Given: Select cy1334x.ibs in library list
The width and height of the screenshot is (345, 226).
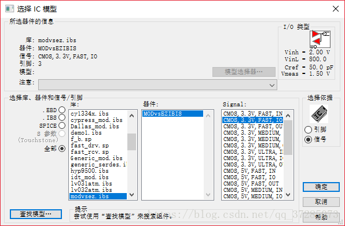Looking at the screenshot, I should (98, 113).
